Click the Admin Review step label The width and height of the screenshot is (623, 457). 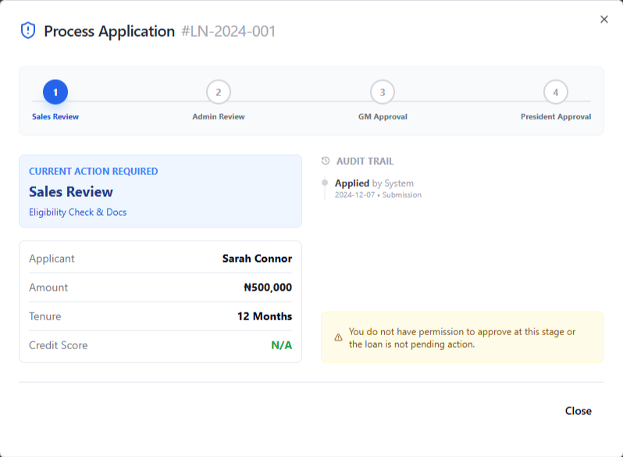pyautogui.click(x=219, y=116)
